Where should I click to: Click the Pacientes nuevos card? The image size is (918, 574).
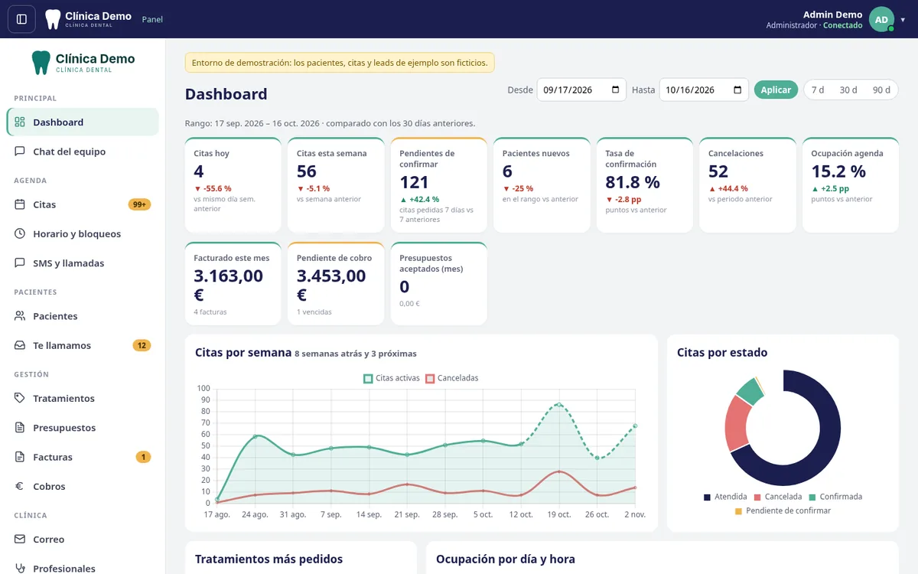pos(542,184)
